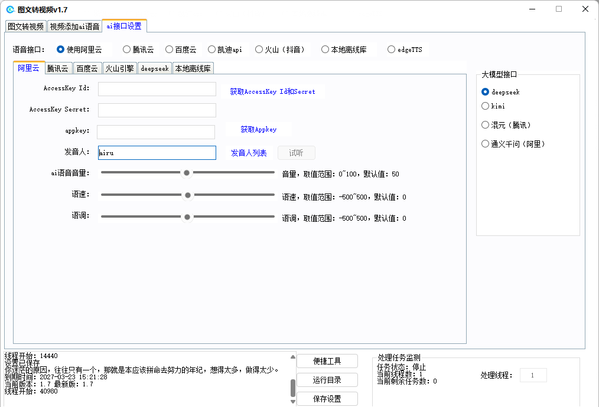This screenshot has height=407, width=599.
Task: Open the 视频添加ai语音 tab
Action: 74,27
